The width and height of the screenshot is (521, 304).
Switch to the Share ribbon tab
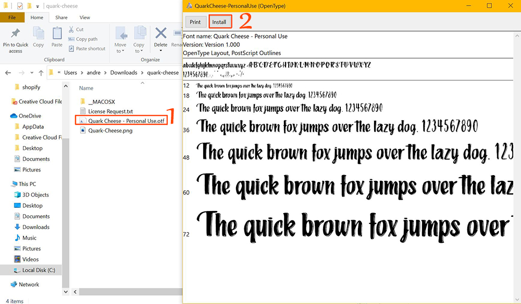tap(61, 17)
